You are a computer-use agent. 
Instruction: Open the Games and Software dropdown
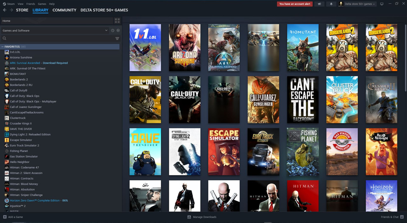pyautogui.click(x=55, y=30)
